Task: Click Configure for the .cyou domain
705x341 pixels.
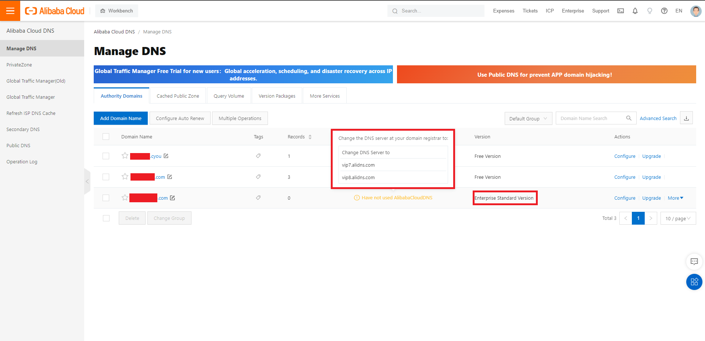Action: point(625,156)
